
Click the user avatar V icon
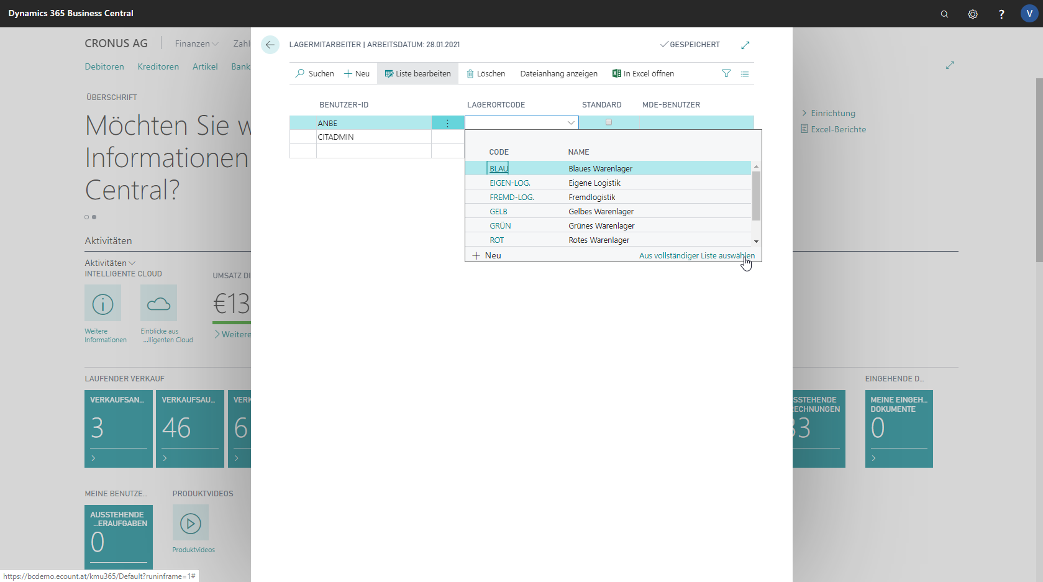[1029, 14]
